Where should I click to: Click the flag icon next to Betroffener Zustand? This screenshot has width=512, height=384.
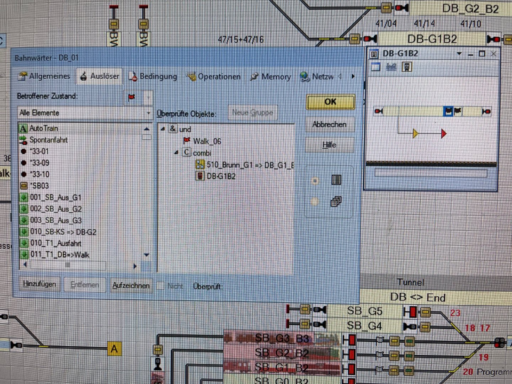point(132,97)
